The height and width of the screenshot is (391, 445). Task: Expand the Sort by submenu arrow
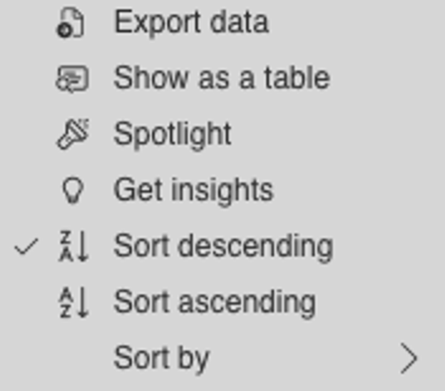(409, 358)
